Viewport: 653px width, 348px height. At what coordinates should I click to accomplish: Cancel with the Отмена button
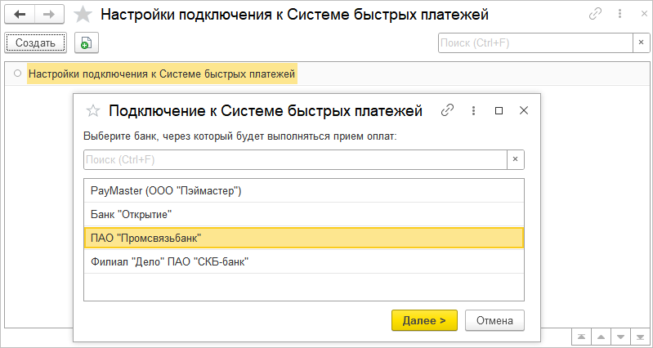(x=494, y=320)
